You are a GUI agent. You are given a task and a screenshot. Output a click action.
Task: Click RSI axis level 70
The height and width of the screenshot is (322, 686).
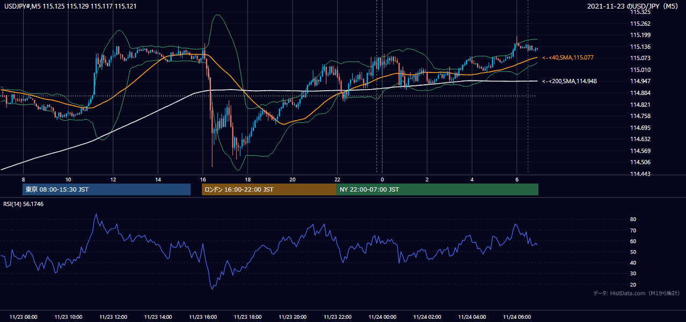[633, 230]
